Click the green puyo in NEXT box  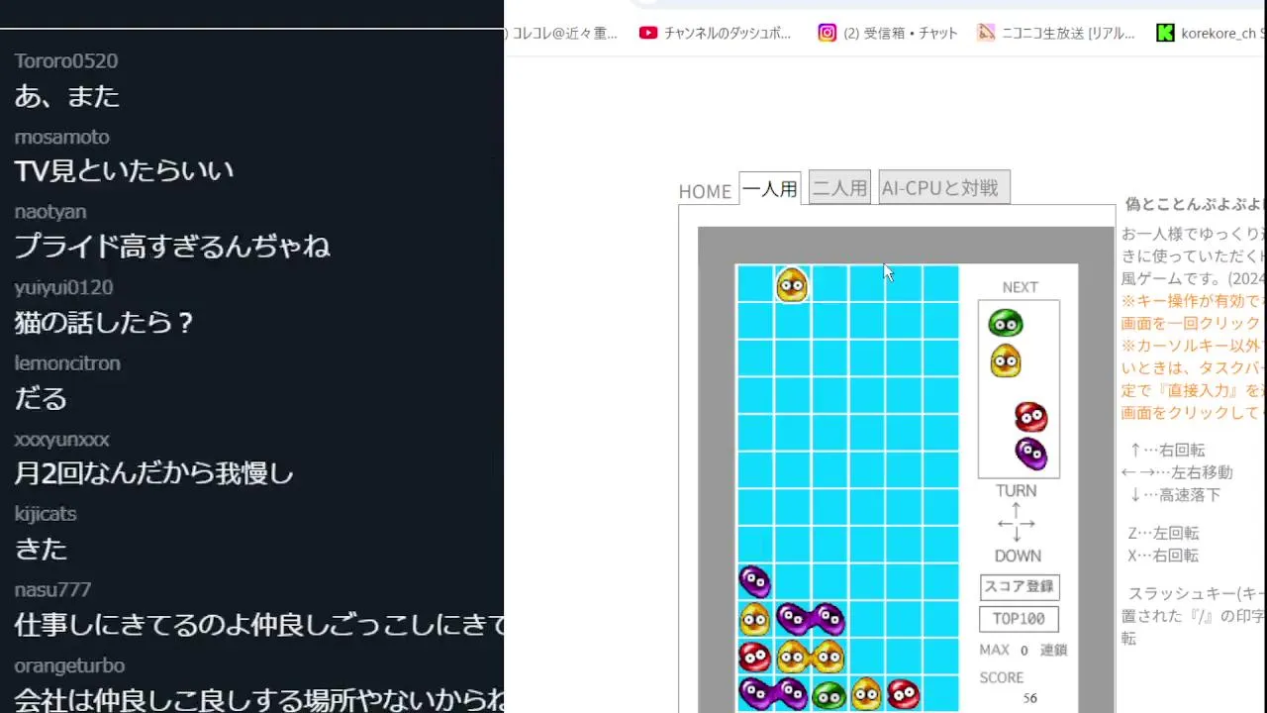(x=1006, y=323)
